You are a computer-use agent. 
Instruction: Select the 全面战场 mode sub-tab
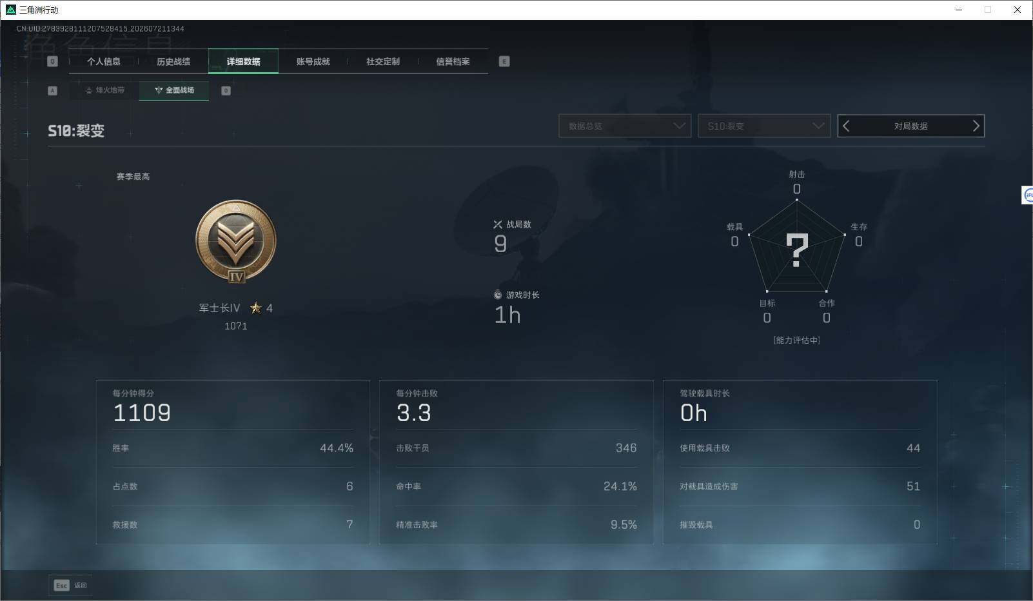click(174, 90)
